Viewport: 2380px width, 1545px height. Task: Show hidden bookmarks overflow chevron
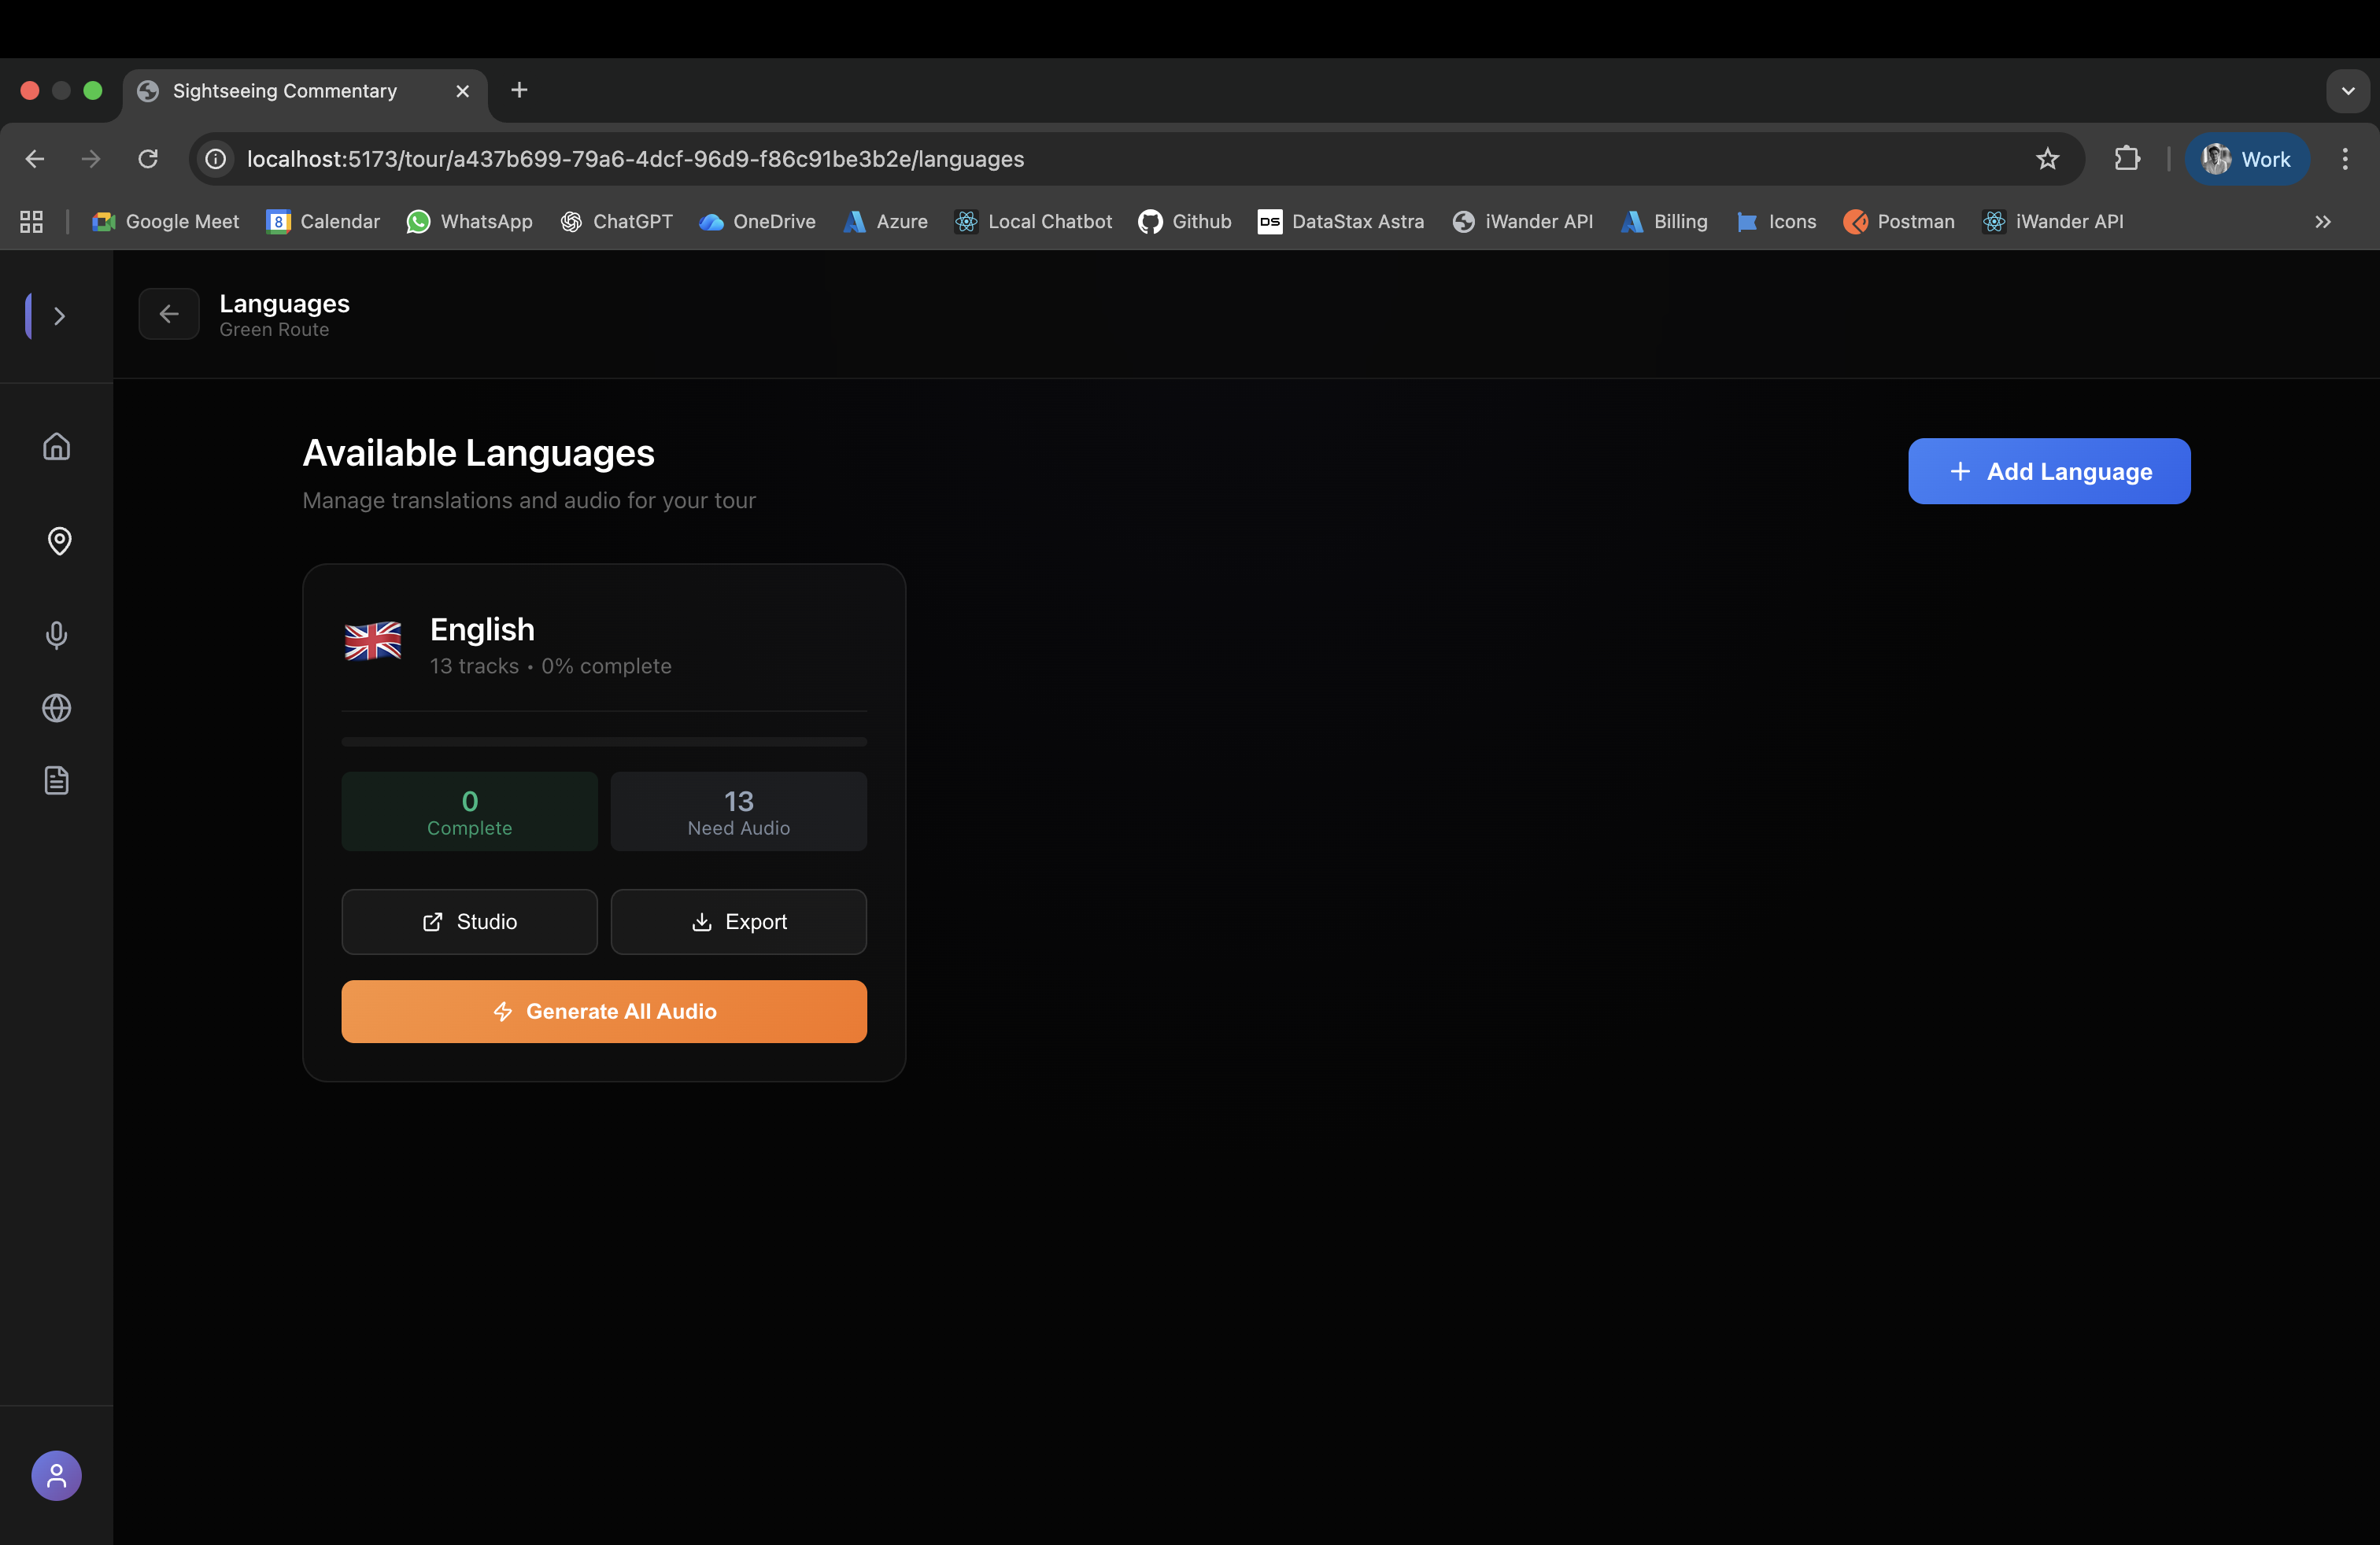[x=2322, y=222]
